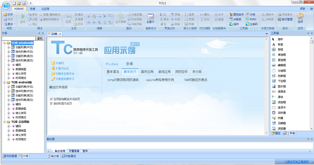The width and height of the screenshot is (314, 165).
Task: Open the TAB切换控件焦点 example
Action: [195, 80]
